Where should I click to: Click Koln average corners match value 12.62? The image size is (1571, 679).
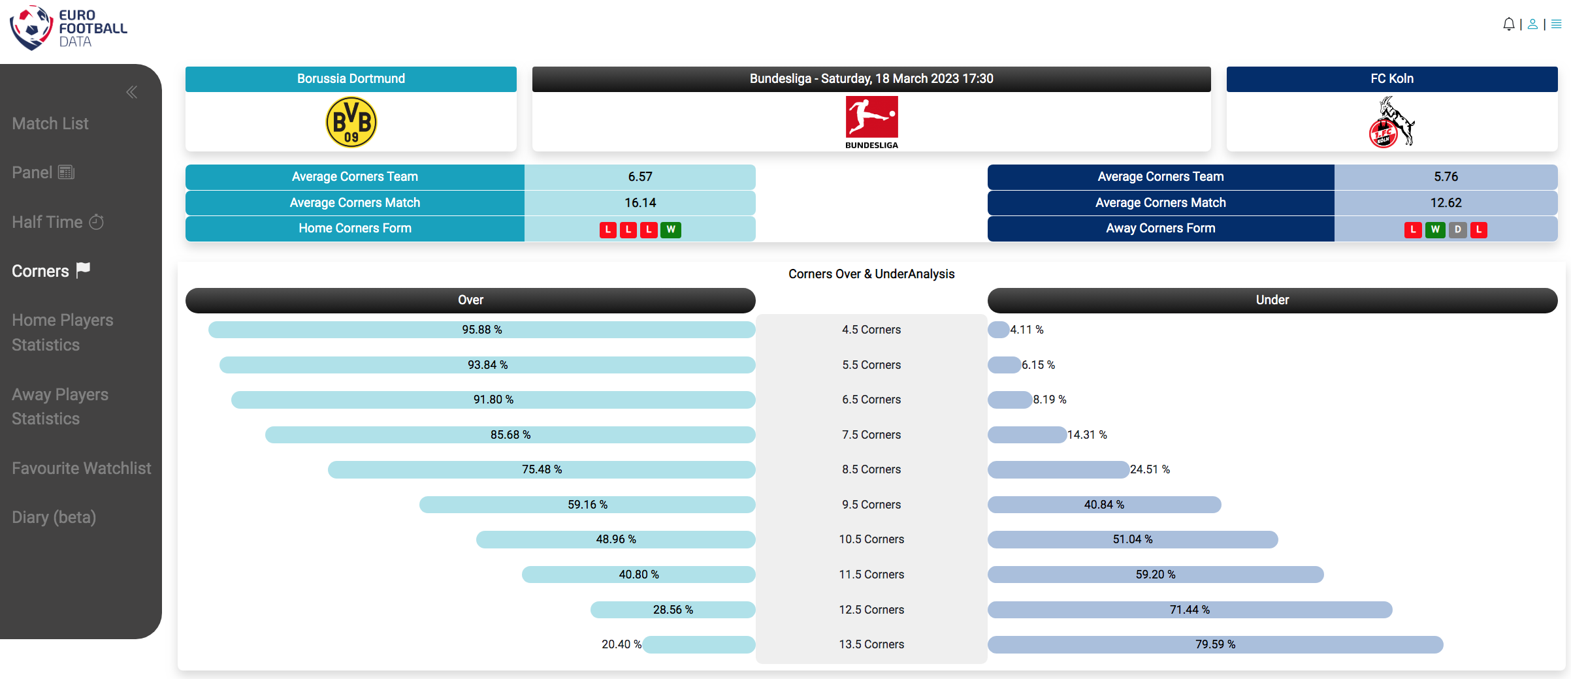1446,203
